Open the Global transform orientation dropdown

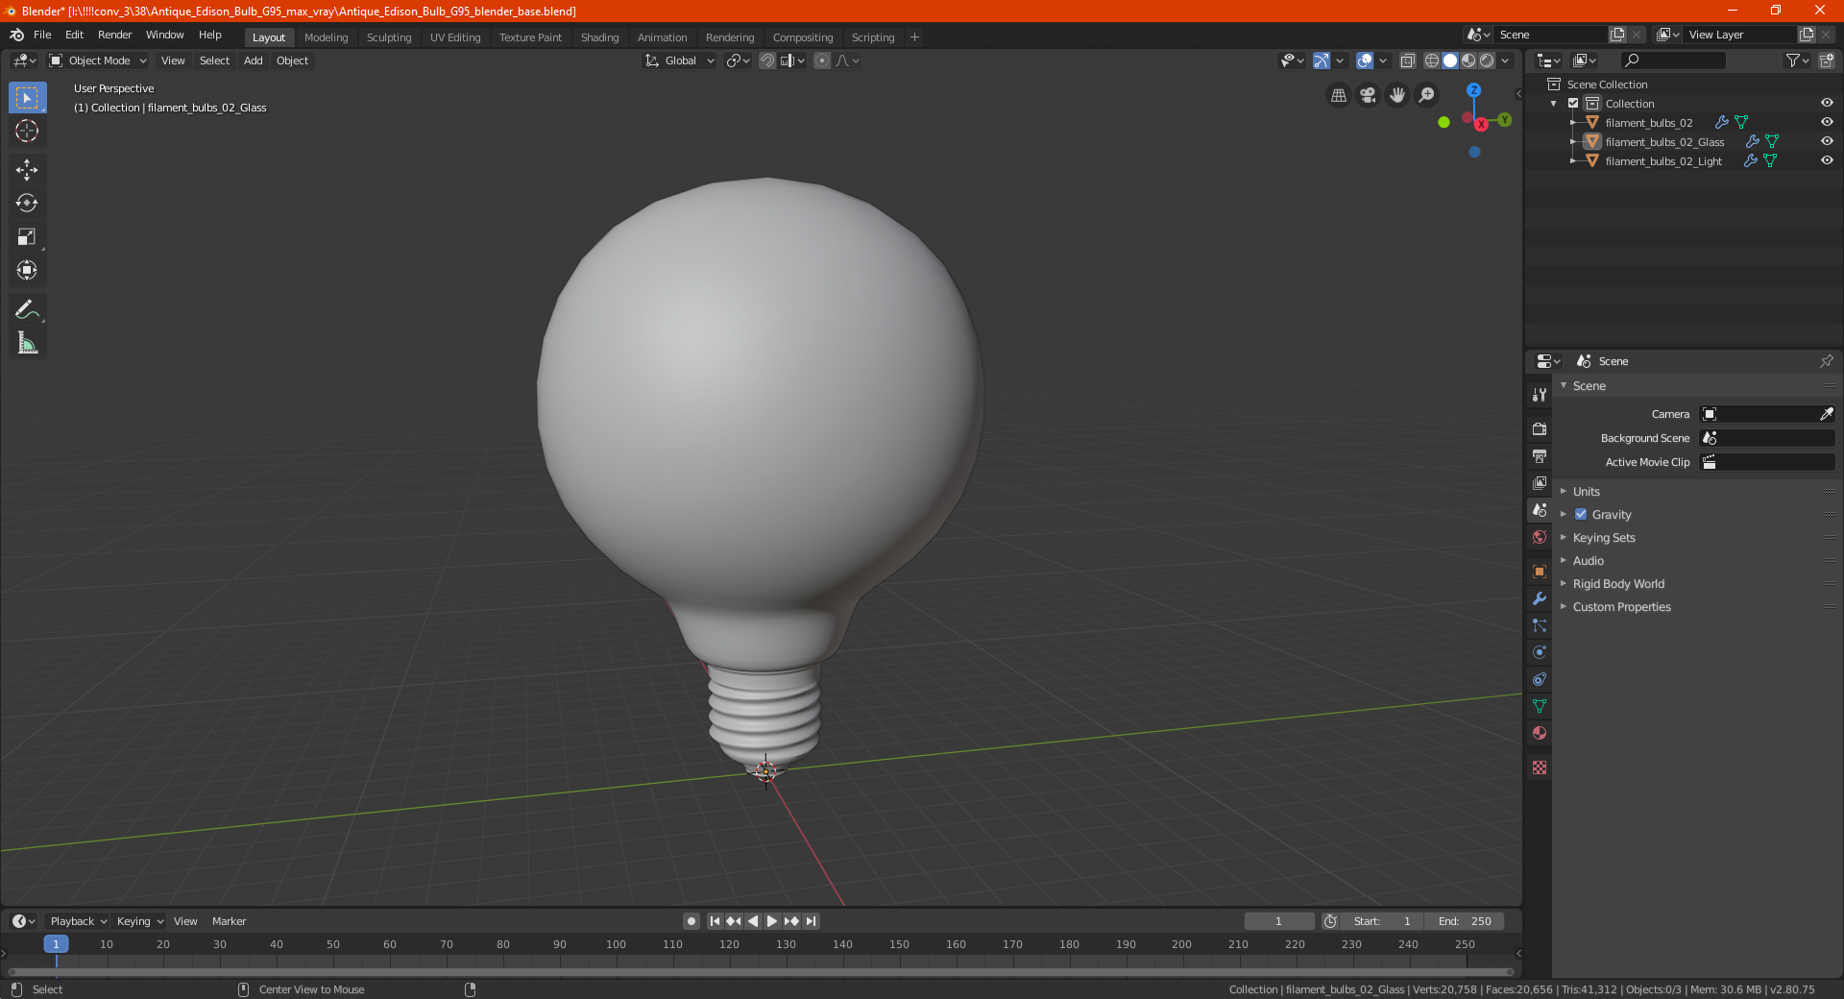pos(679,61)
